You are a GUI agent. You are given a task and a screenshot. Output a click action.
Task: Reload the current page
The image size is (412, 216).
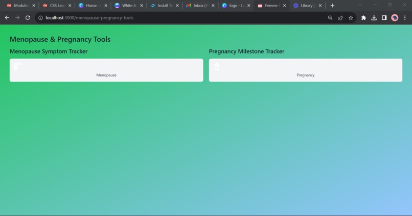point(28,18)
